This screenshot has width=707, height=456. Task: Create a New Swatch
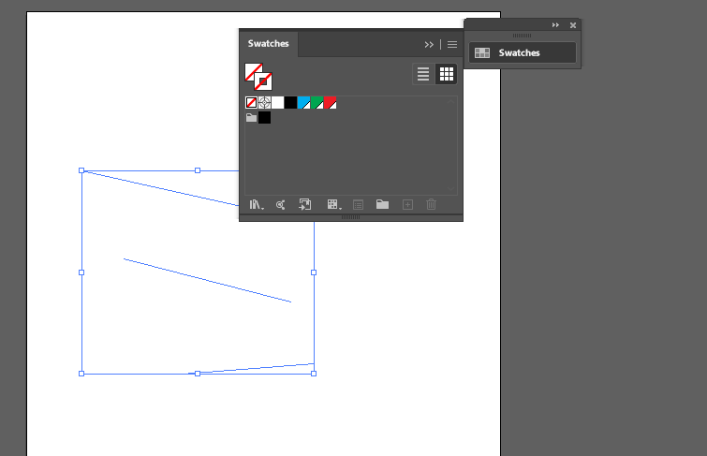point(407,205)
